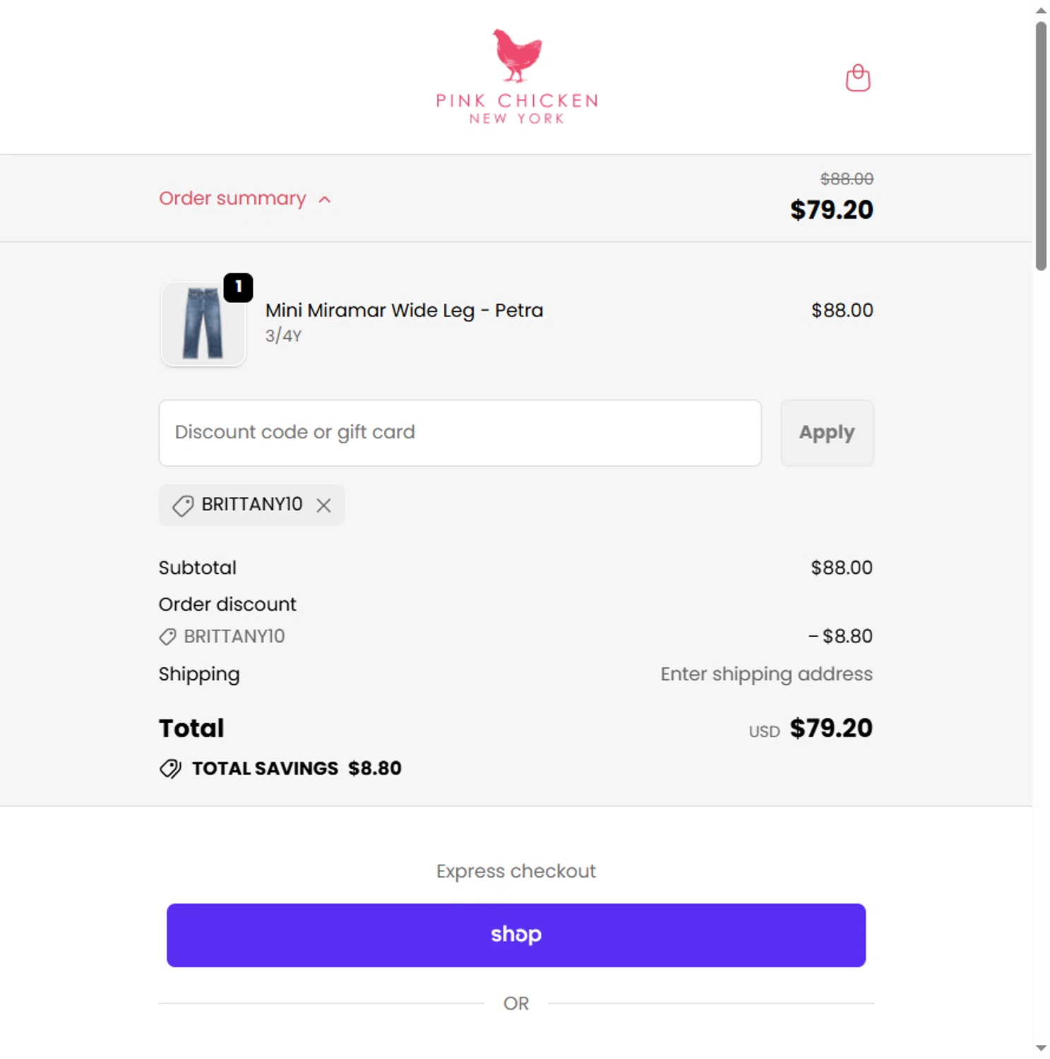Click the BRITTANY10 applied discount chip label
Viewport: 1050px width, 1059px height.
point(251,504)
